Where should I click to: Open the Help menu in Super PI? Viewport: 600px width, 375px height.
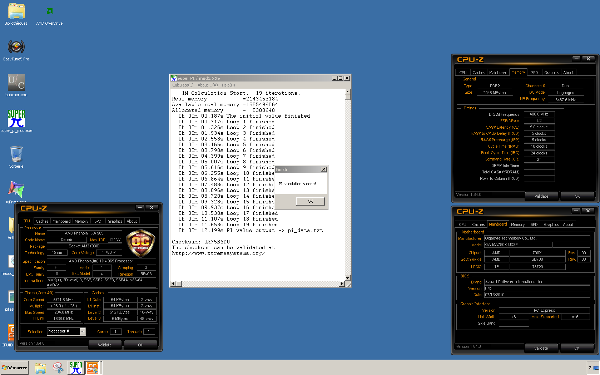(228, 85)
